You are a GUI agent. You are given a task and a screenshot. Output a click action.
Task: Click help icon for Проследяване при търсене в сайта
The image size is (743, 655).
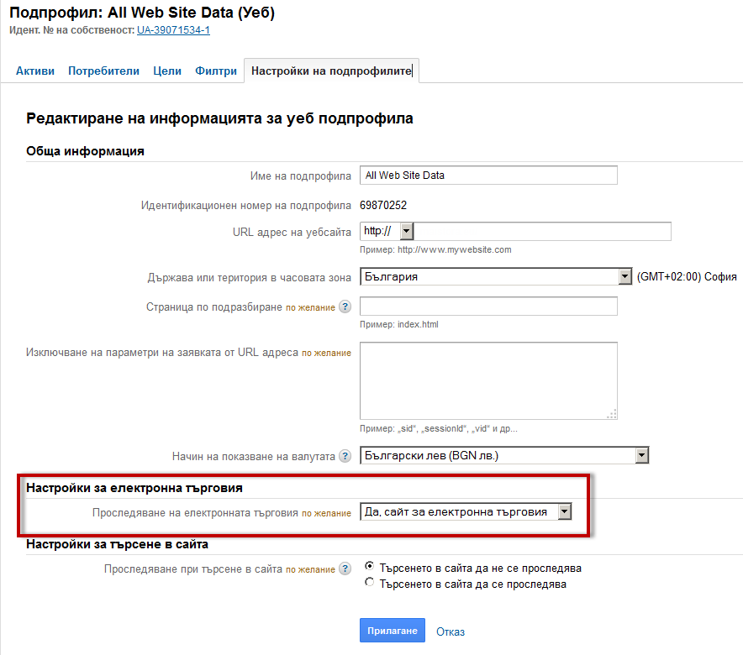coord(345,569)
